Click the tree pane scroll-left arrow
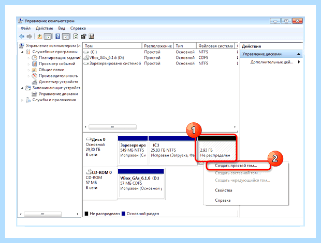This screenshot has height=243, width=321. pos(21,214)
